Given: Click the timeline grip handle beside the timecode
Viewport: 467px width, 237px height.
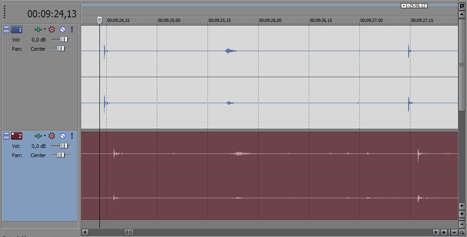Looking at the screenshot, I should 5,12.
